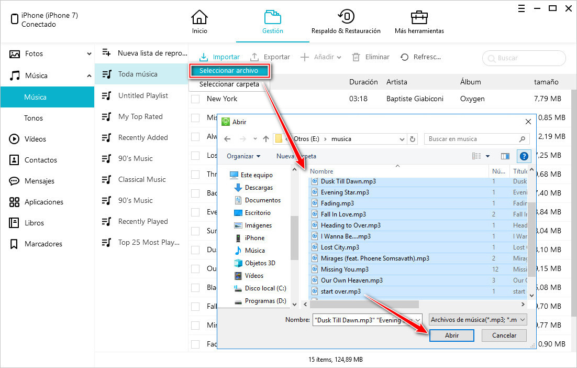Tick the New York song checkbox
The image size is (577, 368).
pos(195,99)
